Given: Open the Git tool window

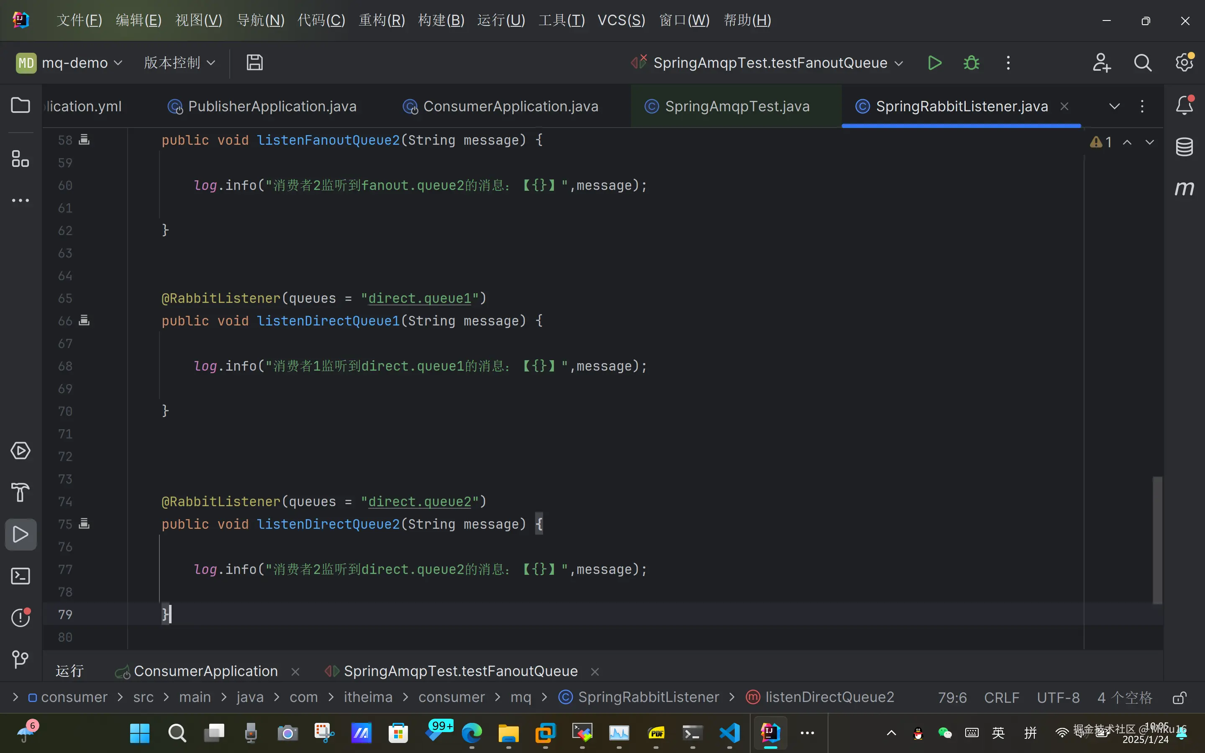Looking at the screenshot, I should (21, 659).
